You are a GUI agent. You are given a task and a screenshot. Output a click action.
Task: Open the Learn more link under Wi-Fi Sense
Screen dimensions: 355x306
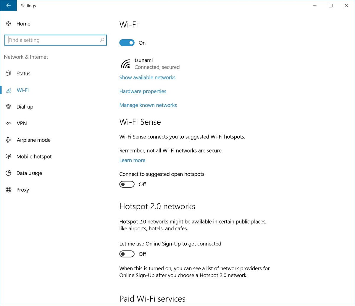coord(132,160)
